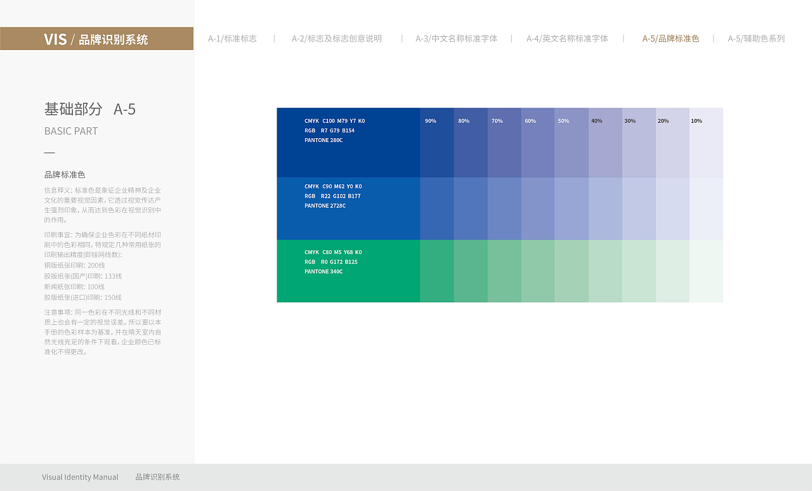Click the 50% labeled tint swatch
This screenshot has height=491, width=812.
[572, 143]
